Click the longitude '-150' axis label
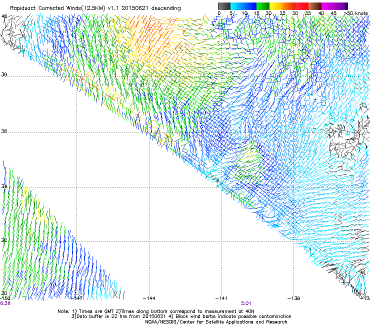 [5, 298]
